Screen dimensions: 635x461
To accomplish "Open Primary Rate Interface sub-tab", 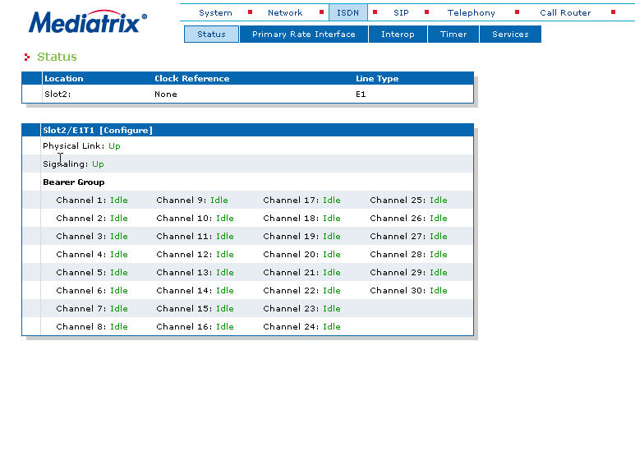I will 304,34.
